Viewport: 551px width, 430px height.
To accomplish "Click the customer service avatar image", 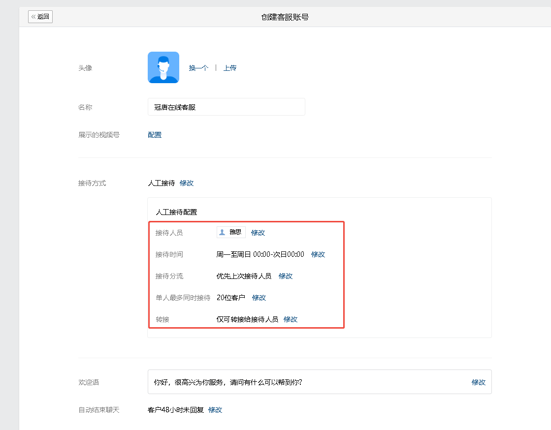I will [x=163, y=67].
